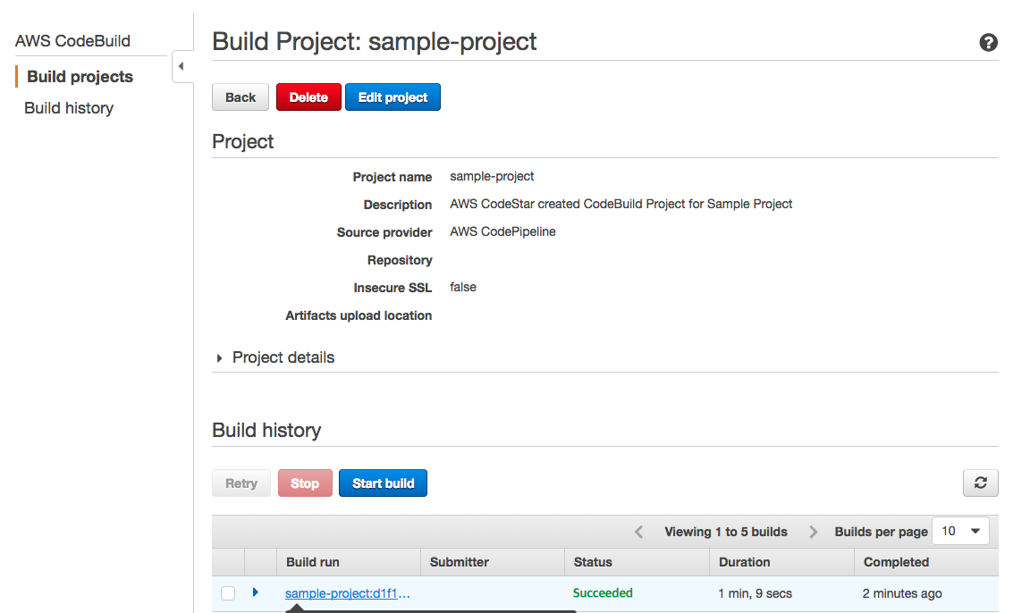The height and width of the screenshot is (613, 1030).
Task: Expand the sample-project build run row arrow
Action: 256,592
